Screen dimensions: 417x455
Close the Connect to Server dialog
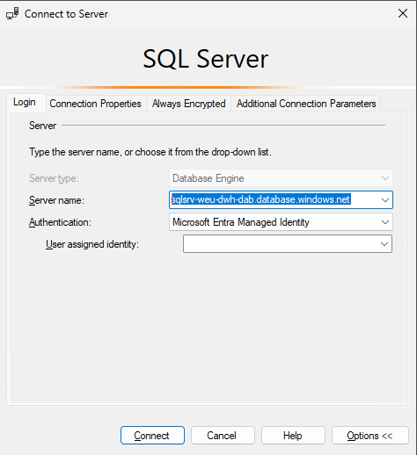tap(403, 13)
